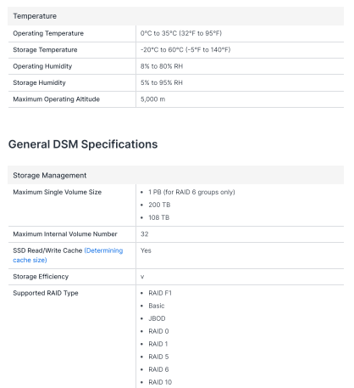Click the General DSM Specifications heading
This screenshot has width=354, height=388.
[x=83, y=144]
